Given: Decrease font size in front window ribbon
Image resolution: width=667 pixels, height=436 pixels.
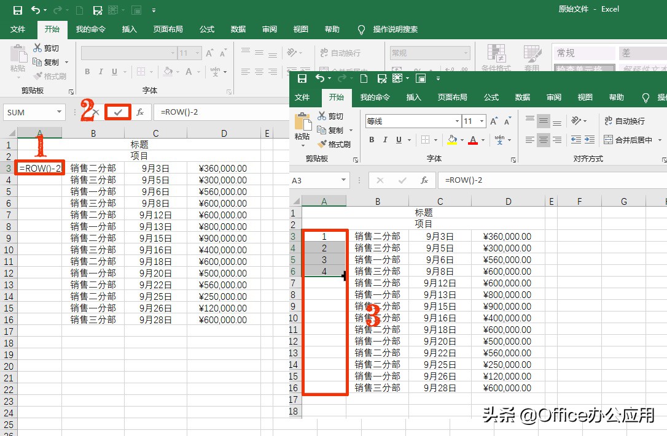Looking at the screenshot, I should [x=507, y=121].
